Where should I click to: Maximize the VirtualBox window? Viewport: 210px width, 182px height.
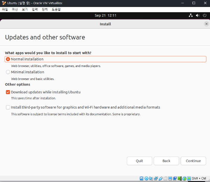coord(194,3)
